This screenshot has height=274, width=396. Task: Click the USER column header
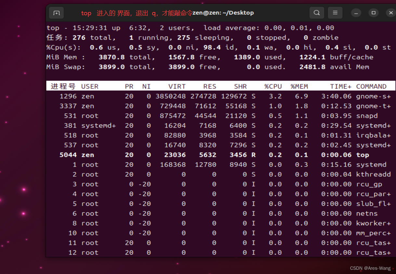tap(90, 86)
